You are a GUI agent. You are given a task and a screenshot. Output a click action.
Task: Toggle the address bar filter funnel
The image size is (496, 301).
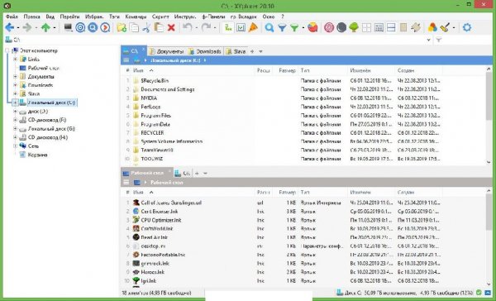tap(439, 40)
